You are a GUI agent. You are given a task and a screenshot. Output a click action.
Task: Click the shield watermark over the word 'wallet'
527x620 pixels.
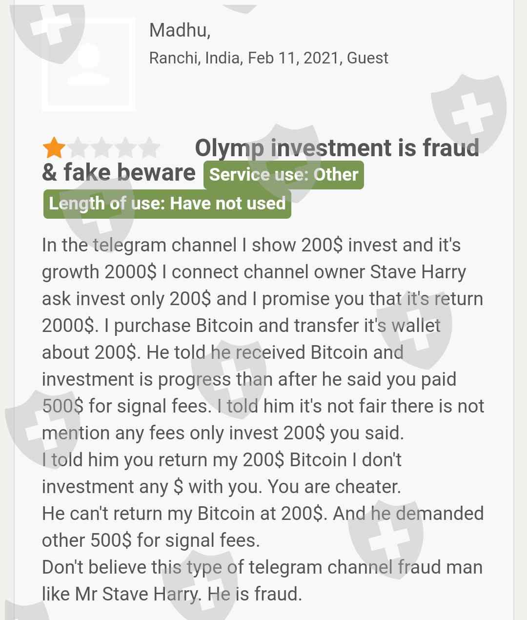415,332
